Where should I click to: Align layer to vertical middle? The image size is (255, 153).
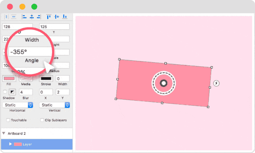tap(57, 16)
